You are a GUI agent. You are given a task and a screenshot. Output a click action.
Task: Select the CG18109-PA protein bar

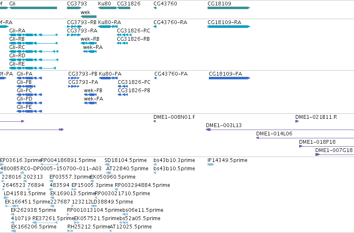229,78
